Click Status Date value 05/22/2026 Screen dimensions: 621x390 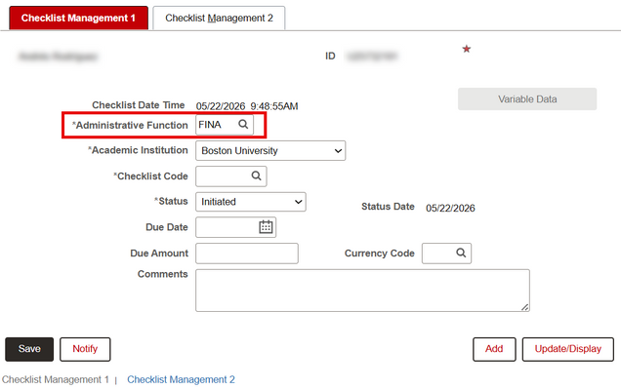click(450, 208)
